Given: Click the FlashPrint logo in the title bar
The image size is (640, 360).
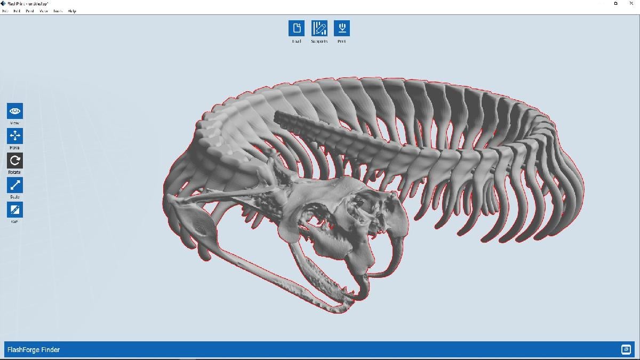Looking at the screenshot, I should (4, 3).
